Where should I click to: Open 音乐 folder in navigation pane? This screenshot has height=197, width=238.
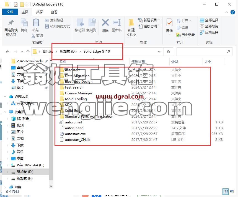pyautogui.click(x=20, y=152)
